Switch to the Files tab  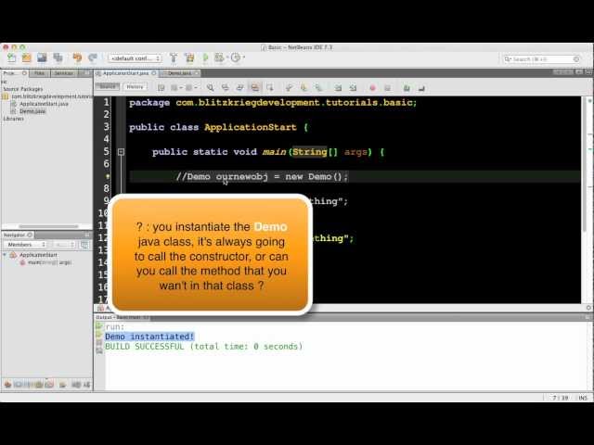point(39,73)
